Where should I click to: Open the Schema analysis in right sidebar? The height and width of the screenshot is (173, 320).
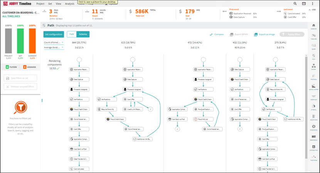(313, 67)
